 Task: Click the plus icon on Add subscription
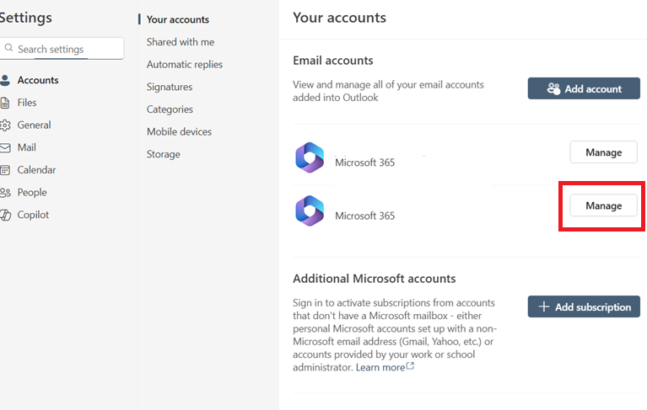(544, 306)
